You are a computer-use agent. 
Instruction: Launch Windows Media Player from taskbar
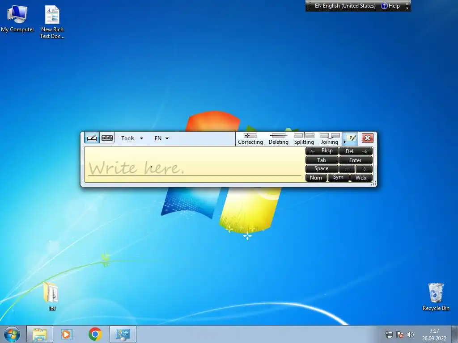pos(67,334)
